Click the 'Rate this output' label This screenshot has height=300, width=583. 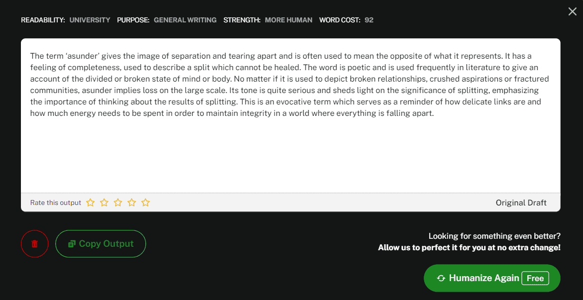56,202
